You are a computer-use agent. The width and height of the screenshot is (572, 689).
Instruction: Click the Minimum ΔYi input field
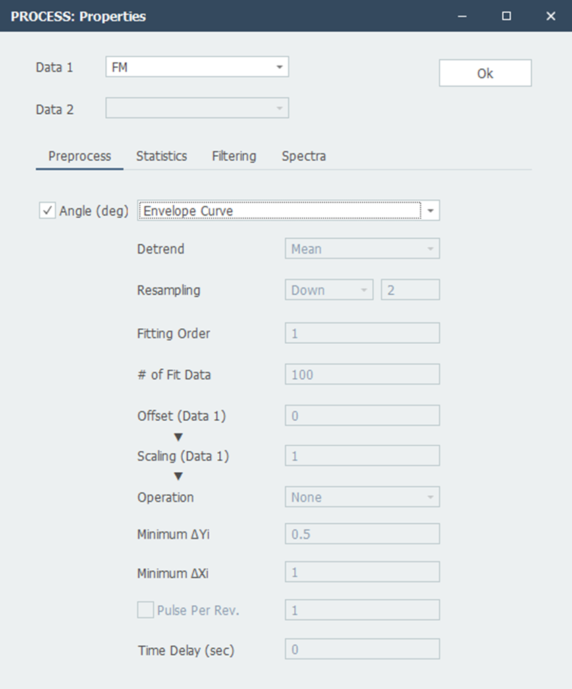pyautogui.click(x=362, y=534)
